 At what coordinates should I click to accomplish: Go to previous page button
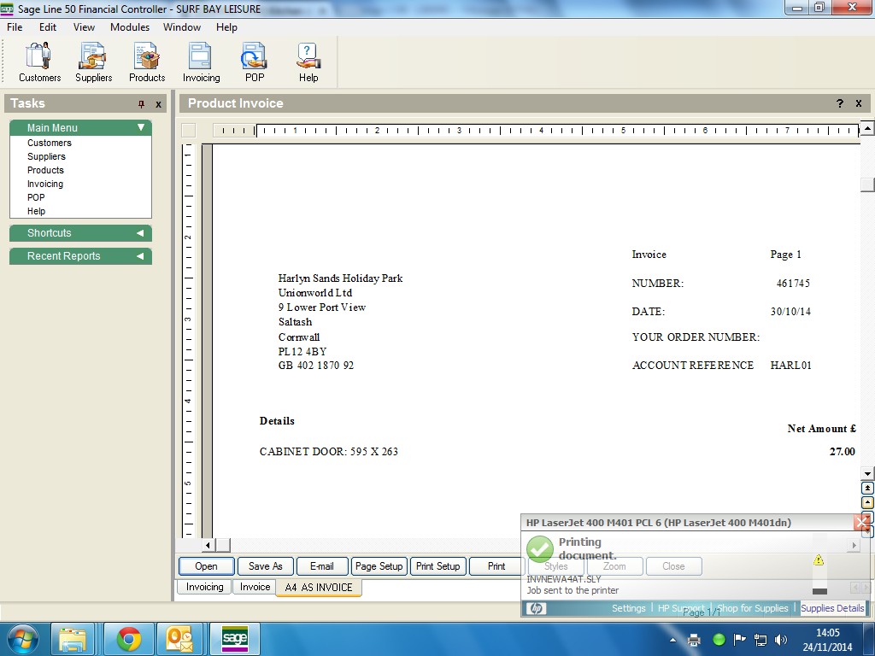867,502
